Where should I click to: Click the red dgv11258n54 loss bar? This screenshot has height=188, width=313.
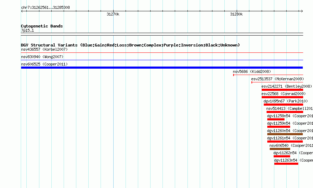[x=276, y=119]
